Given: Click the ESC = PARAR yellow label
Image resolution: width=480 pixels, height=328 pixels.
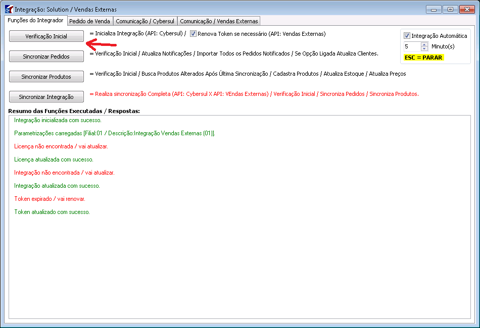Looking at the screenshot, I should point(423,58).
